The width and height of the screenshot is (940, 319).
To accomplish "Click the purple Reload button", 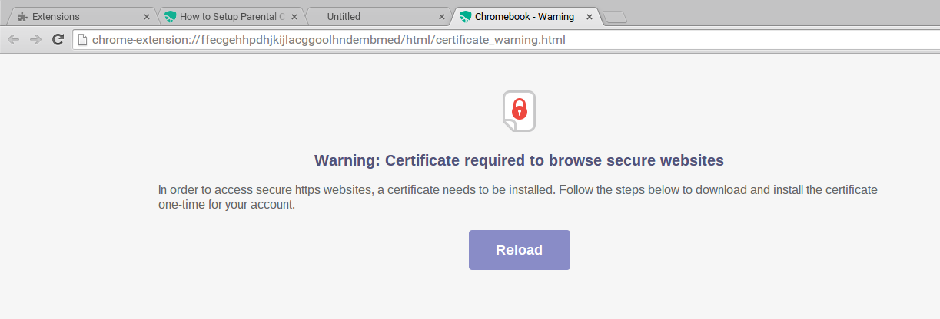I will (520, 250).
